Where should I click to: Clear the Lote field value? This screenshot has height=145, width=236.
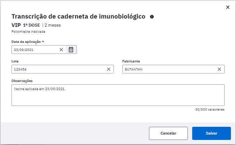(109, 69)
